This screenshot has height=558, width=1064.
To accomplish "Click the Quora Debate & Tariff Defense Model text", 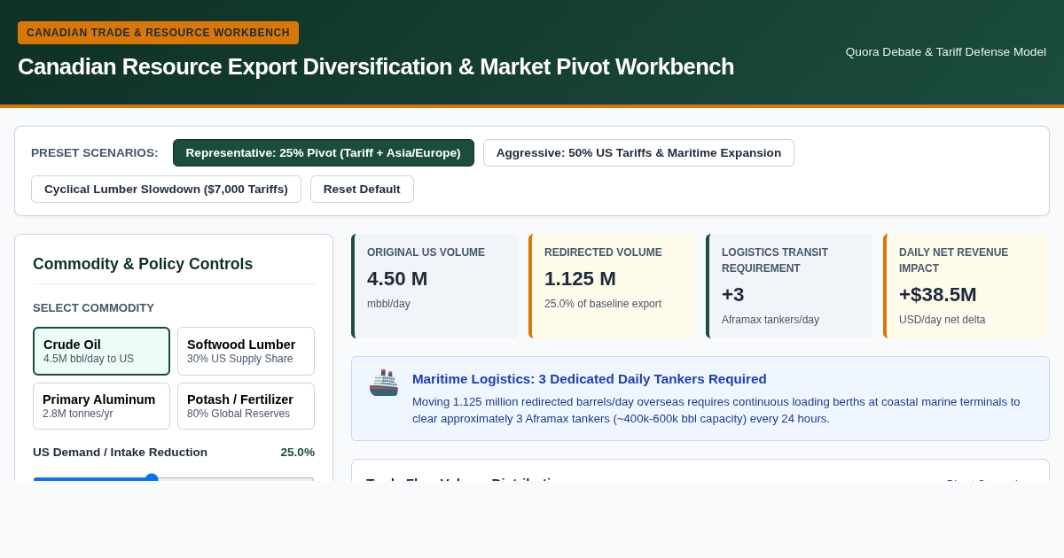I will point(946,52).
